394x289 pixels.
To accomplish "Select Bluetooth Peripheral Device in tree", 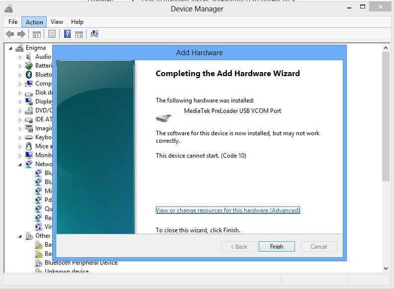I will [x=81, y=263].
